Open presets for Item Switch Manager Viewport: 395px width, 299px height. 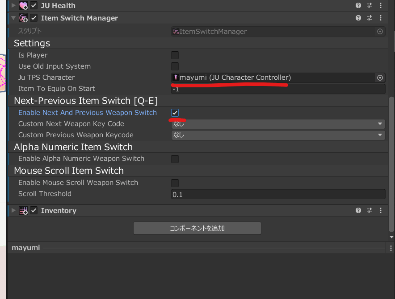(370, 18)
